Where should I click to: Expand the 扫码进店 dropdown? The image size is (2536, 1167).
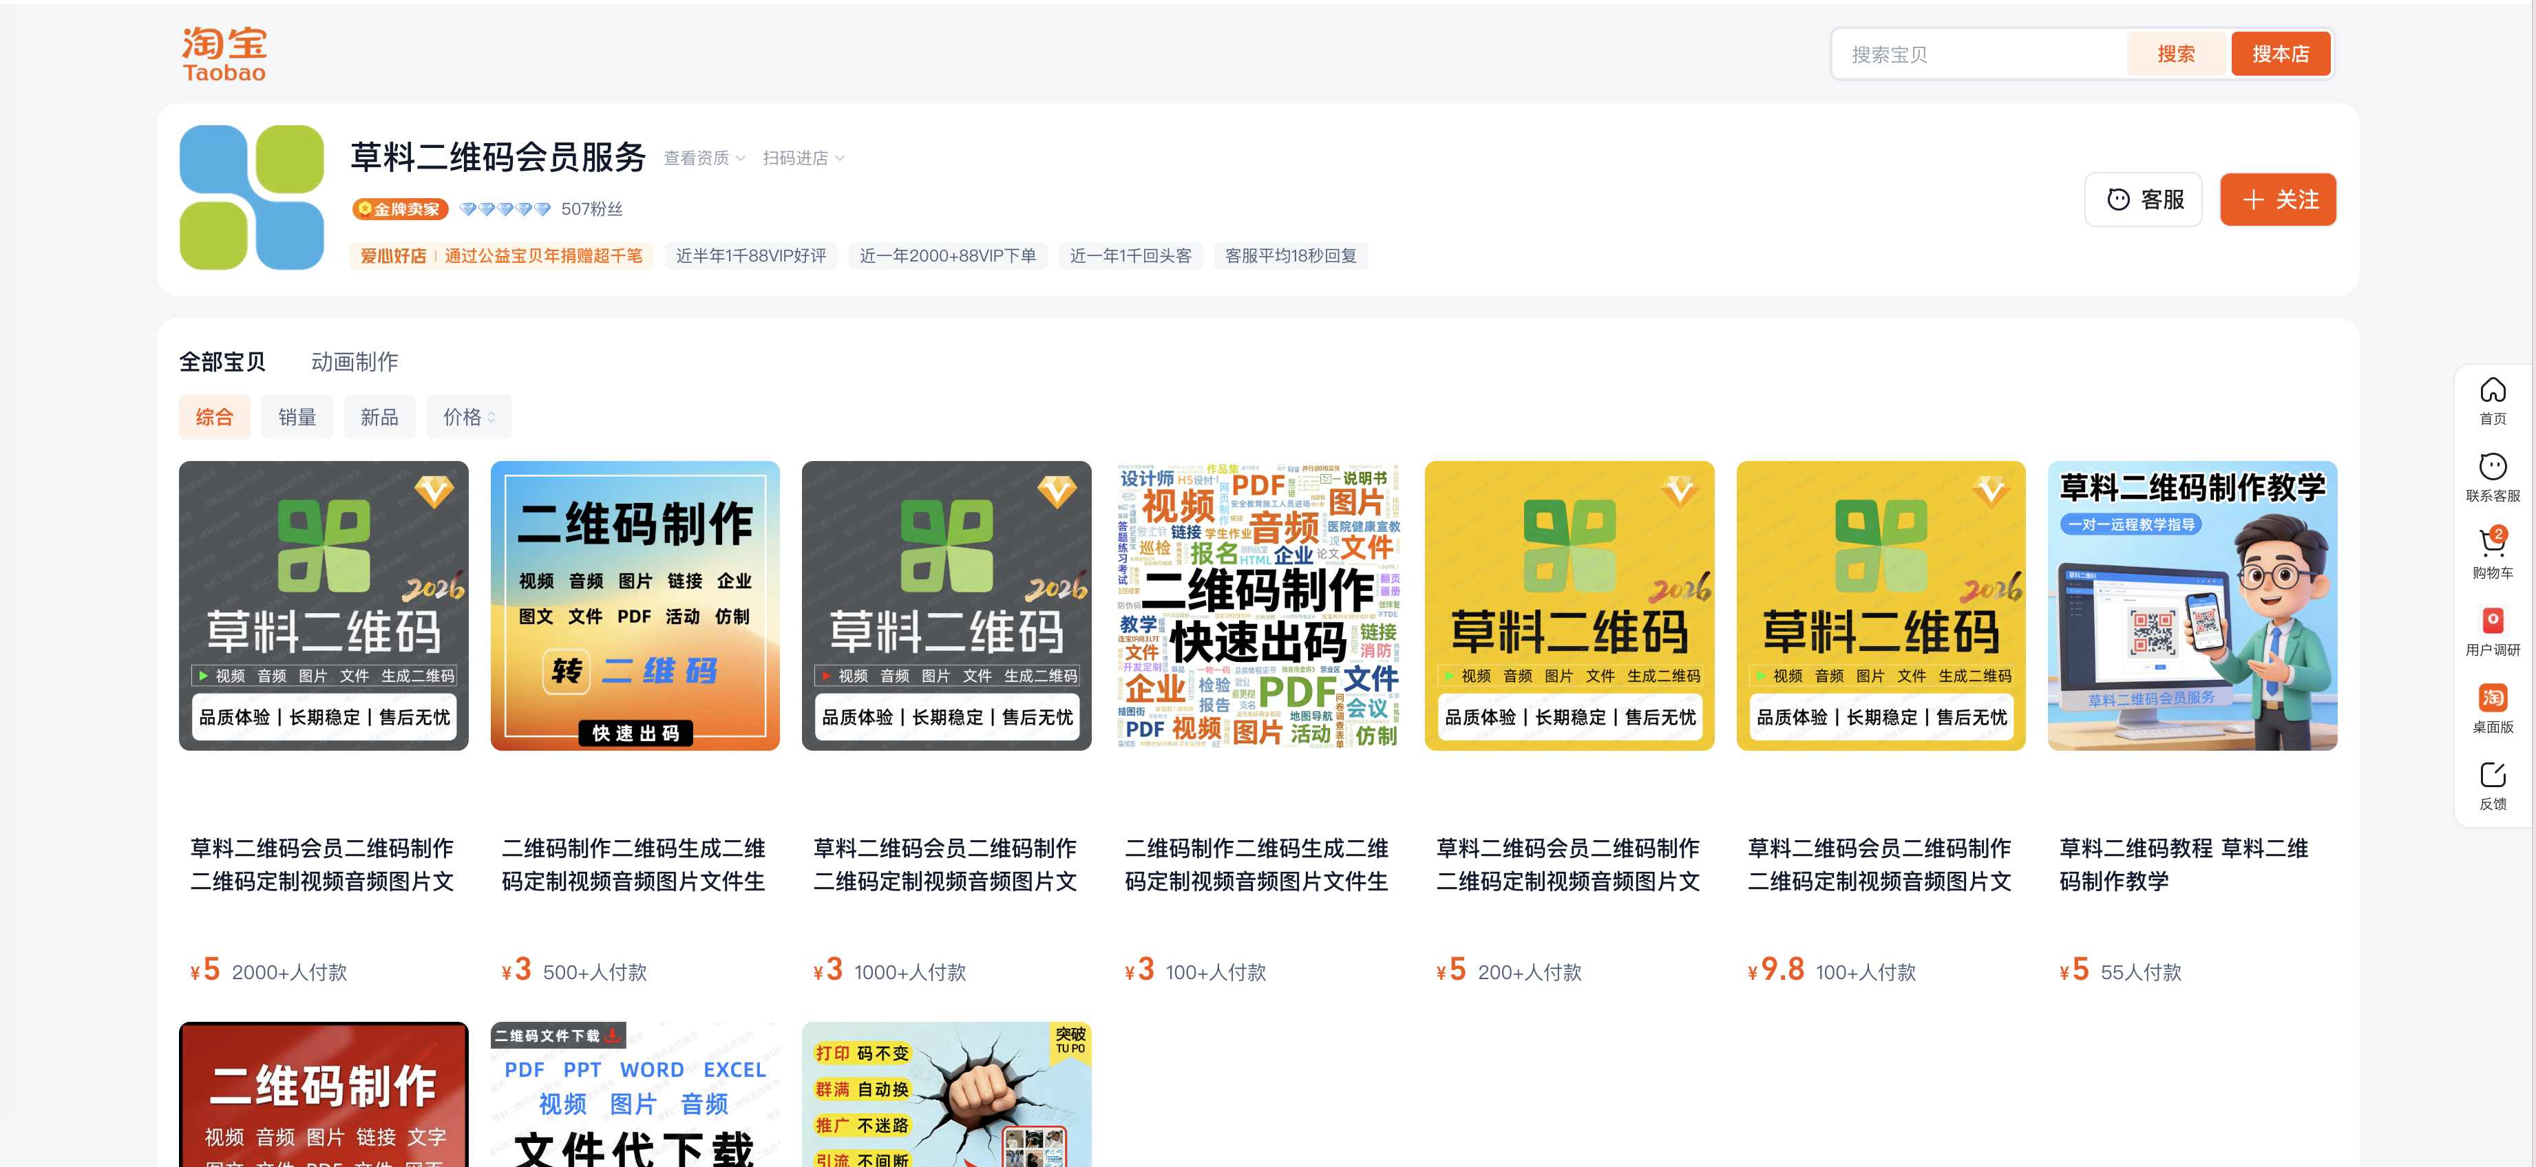(x=803, y=158)
